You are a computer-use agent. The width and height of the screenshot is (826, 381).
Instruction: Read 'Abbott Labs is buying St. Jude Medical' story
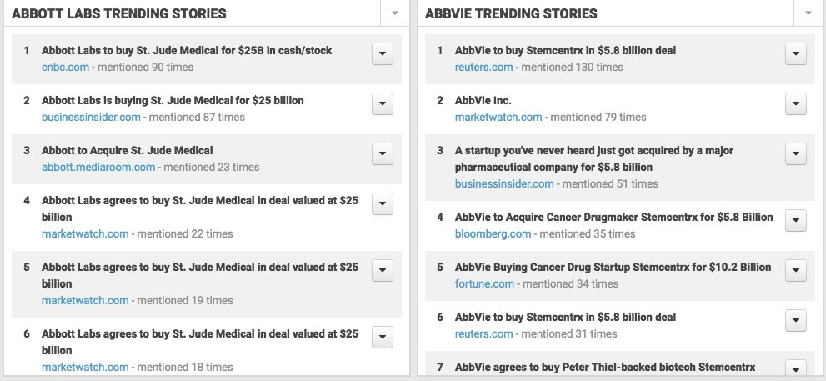[x=173, y=100]
